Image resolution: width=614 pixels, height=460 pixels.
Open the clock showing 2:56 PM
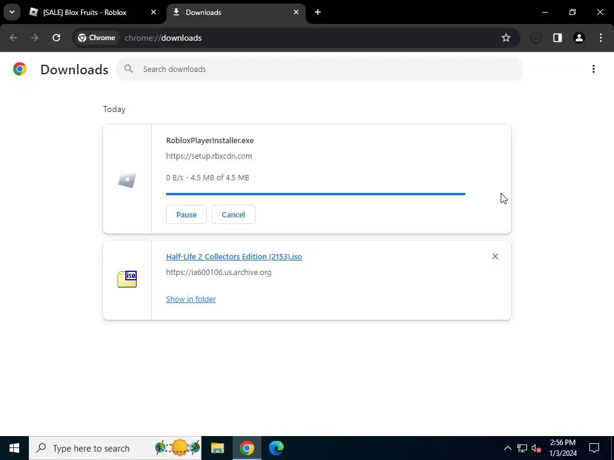pos(563,448)
